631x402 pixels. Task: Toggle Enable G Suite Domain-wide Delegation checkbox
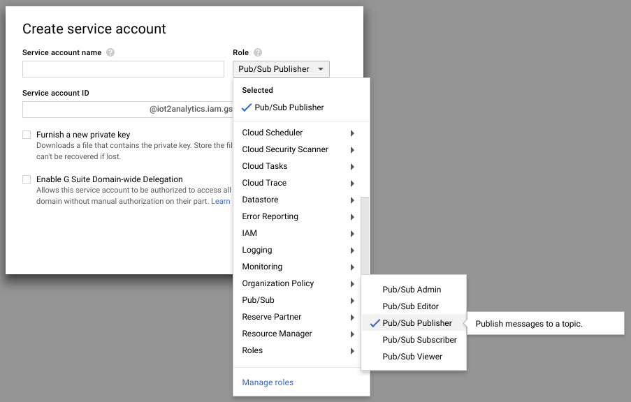click(x=27, y=179)
